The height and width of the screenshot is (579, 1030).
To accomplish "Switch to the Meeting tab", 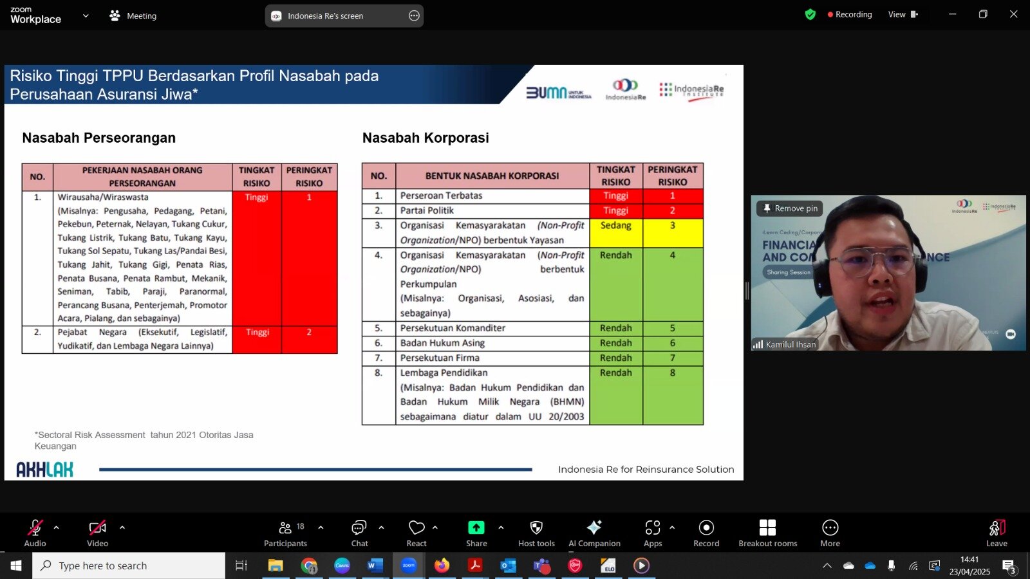I will pyautogui.click(x=133, y=15).
